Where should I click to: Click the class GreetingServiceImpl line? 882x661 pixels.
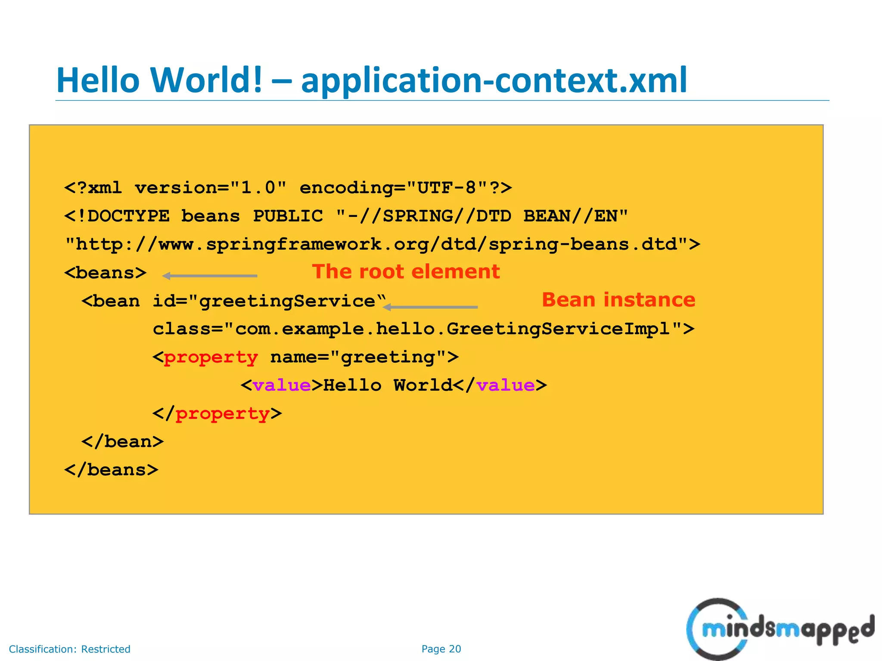point(423,329)
